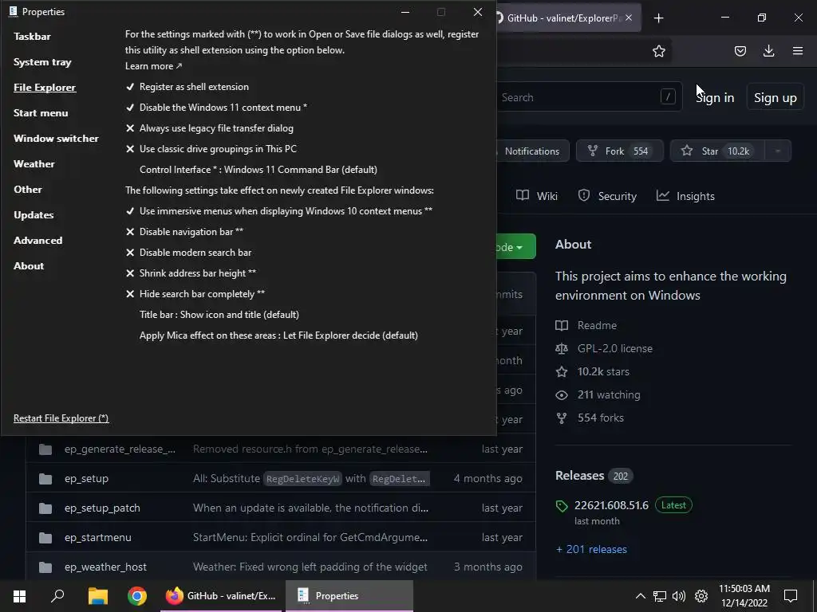The image size is (817, 612).
Task: Open ep_setup folder in repository
Action: tap(86, 479)
